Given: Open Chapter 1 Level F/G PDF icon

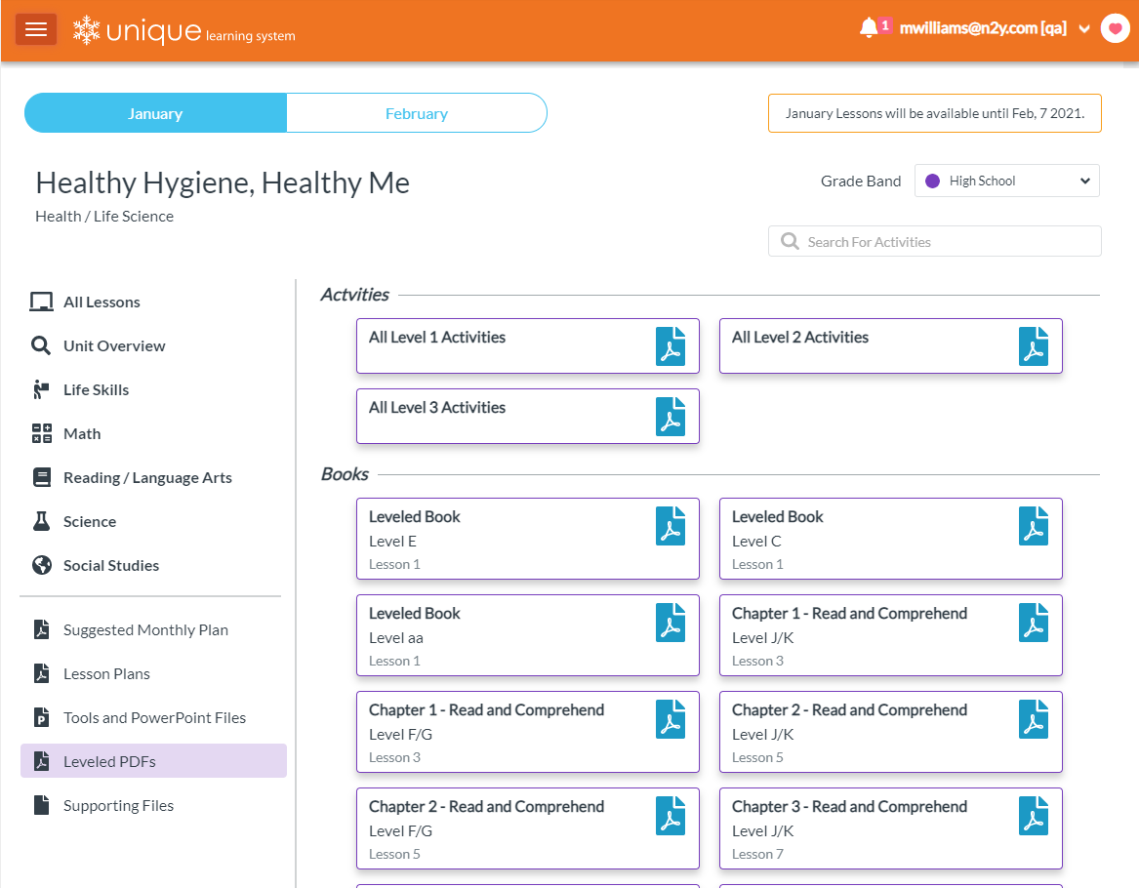Looking at the screenshot, I should pyautogui.click(x=671, y=719).
